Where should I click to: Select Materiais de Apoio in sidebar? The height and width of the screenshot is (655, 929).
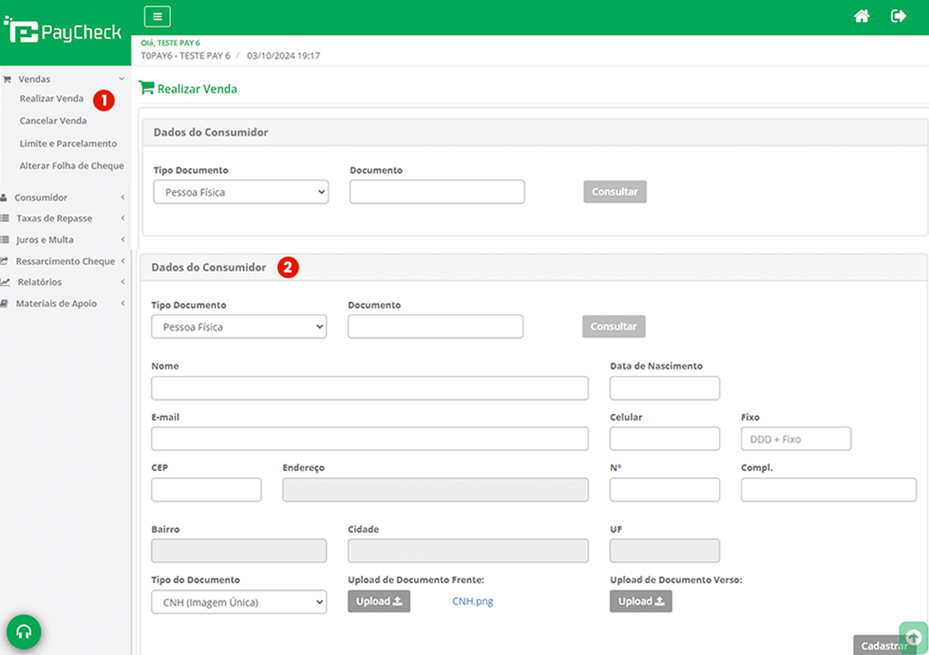click(57, 303)
